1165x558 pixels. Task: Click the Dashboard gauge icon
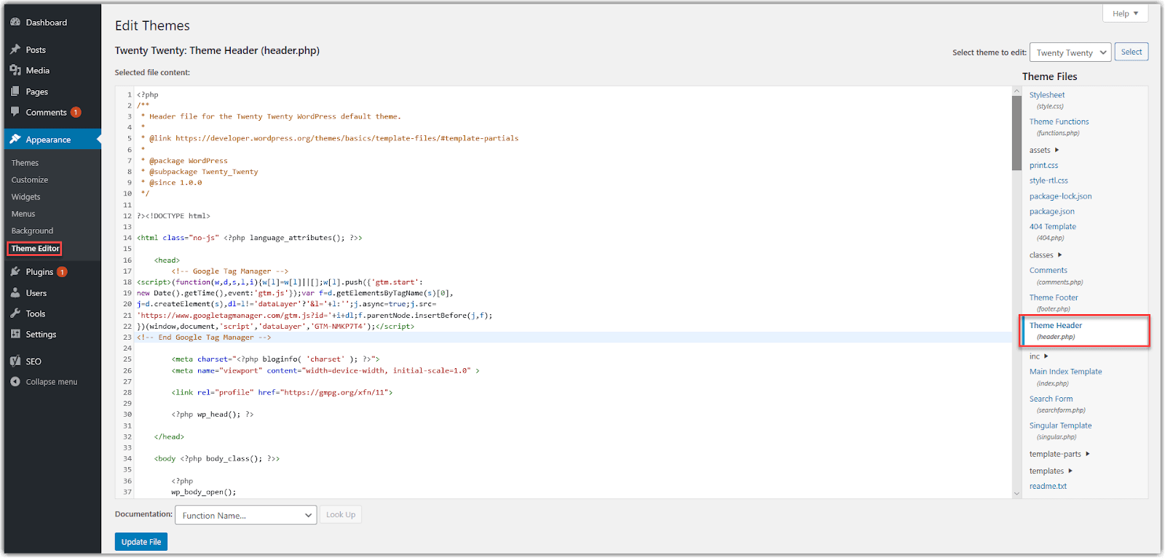point(15,23)
